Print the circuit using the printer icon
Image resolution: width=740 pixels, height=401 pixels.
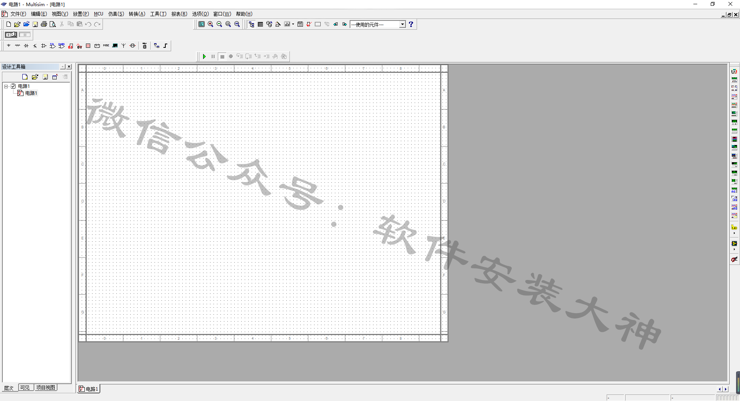pos(44,24)
